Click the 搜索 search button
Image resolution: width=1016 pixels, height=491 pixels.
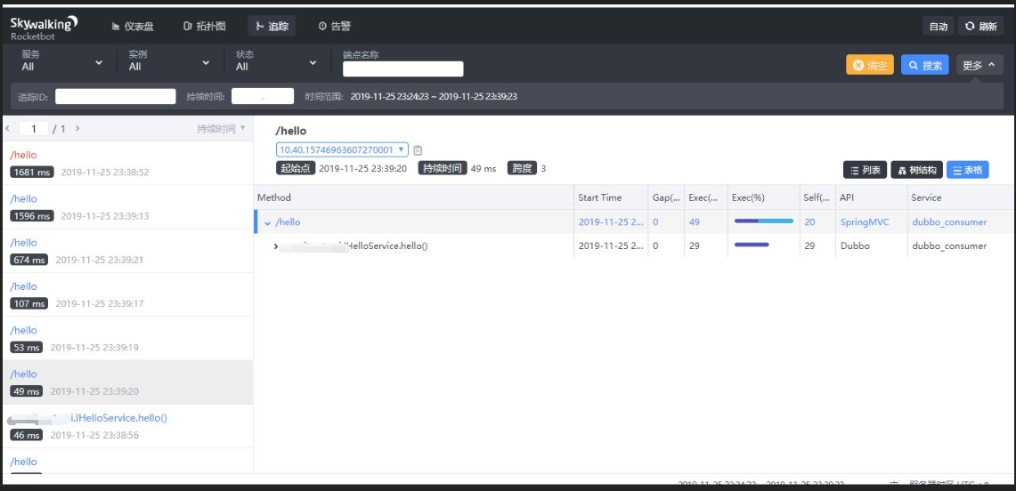[924, 65]
